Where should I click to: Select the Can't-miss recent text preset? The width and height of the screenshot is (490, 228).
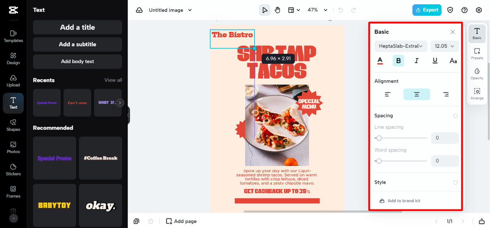(77, 103)
